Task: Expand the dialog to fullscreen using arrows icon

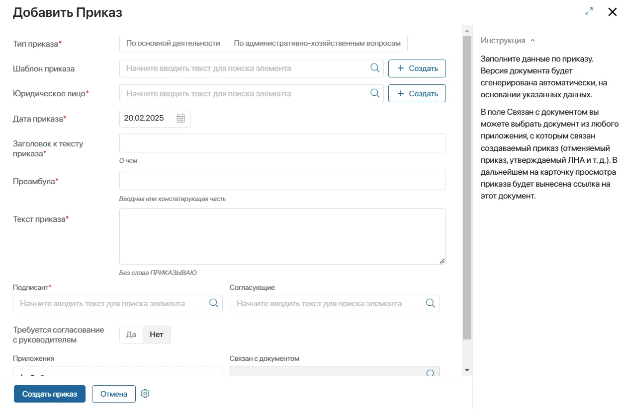Action: coord(589,11)
